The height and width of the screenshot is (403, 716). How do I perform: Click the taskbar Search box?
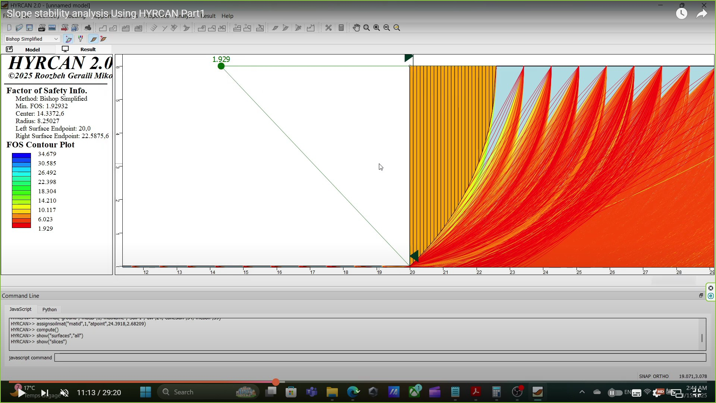click(x=209, y=392)
